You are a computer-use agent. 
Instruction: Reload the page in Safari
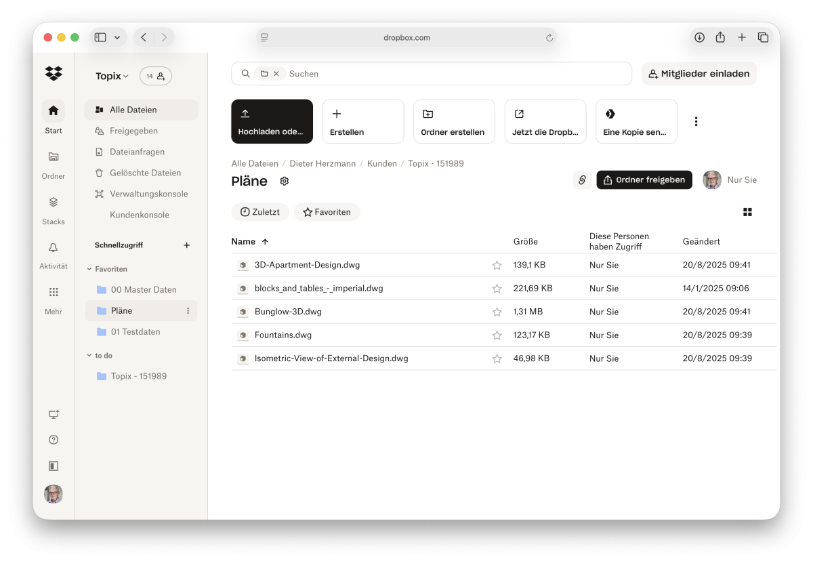tap(549, 38)
